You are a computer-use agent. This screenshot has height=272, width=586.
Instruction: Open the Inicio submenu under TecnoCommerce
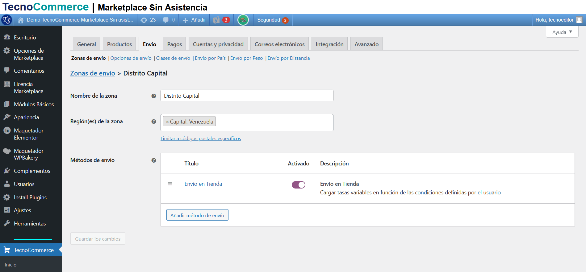point(10,265)
